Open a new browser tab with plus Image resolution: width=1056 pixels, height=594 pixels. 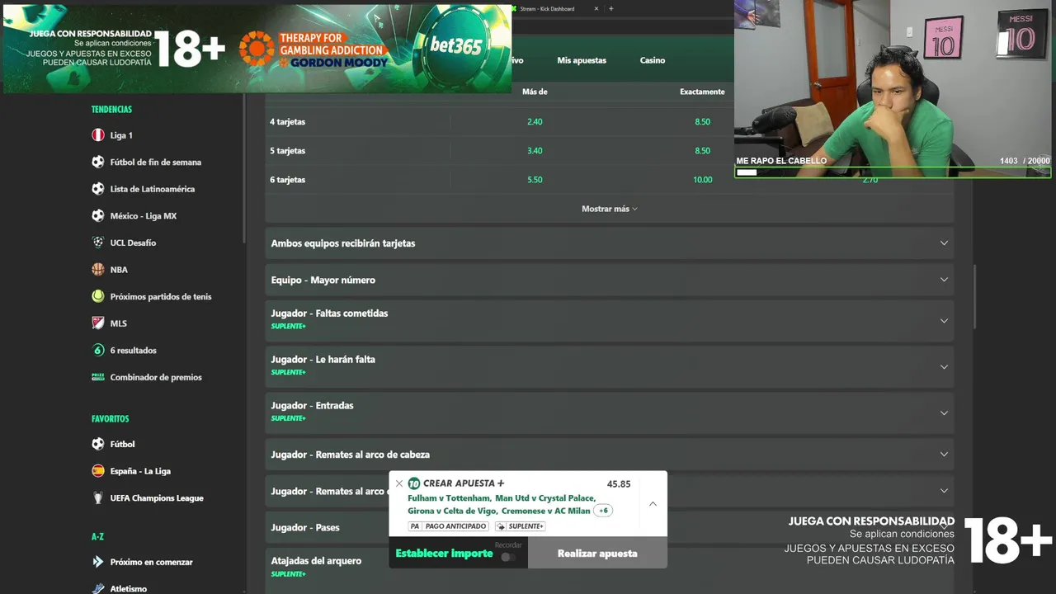tap(611, 9)
